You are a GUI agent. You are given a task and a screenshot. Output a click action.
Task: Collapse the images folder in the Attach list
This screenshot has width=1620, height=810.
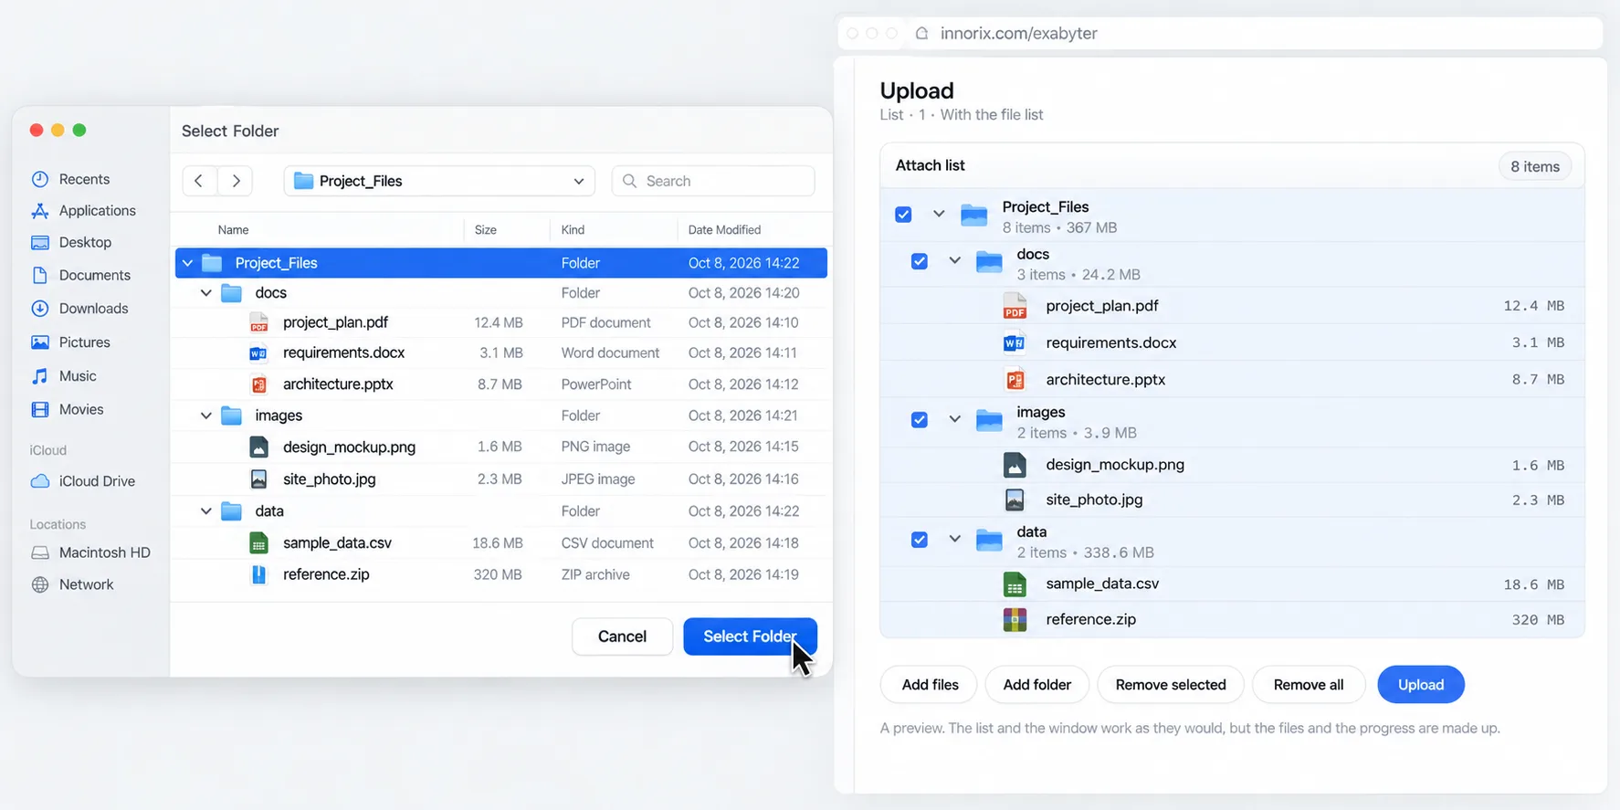(955, 420)
